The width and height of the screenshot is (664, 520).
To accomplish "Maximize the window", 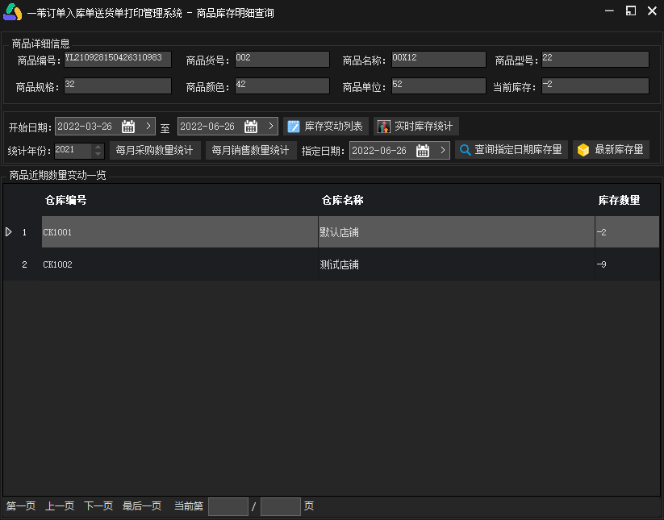I will pyautogui.click(x=631, y=10).
